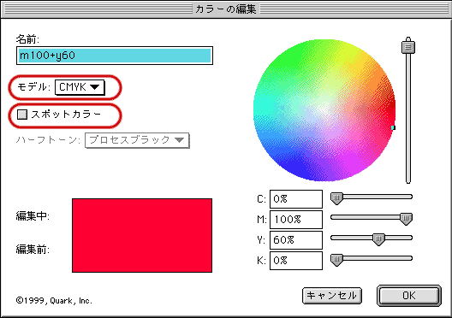Click the 編集前 label

[x=33, y=250]
